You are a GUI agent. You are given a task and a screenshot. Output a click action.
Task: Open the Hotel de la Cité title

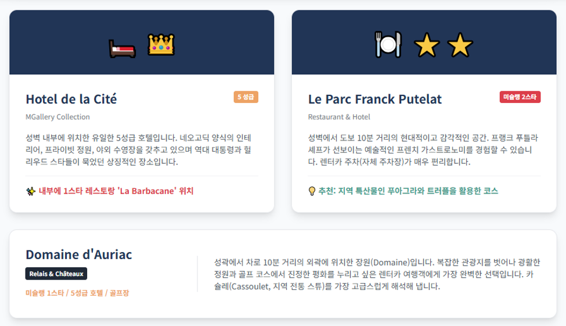click(x=71, y=99)
